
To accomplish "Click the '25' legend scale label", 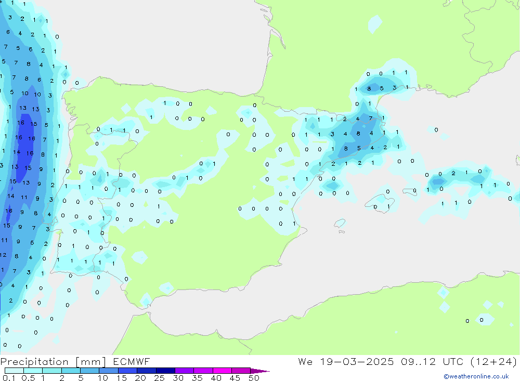I will (x=160, y=378).
